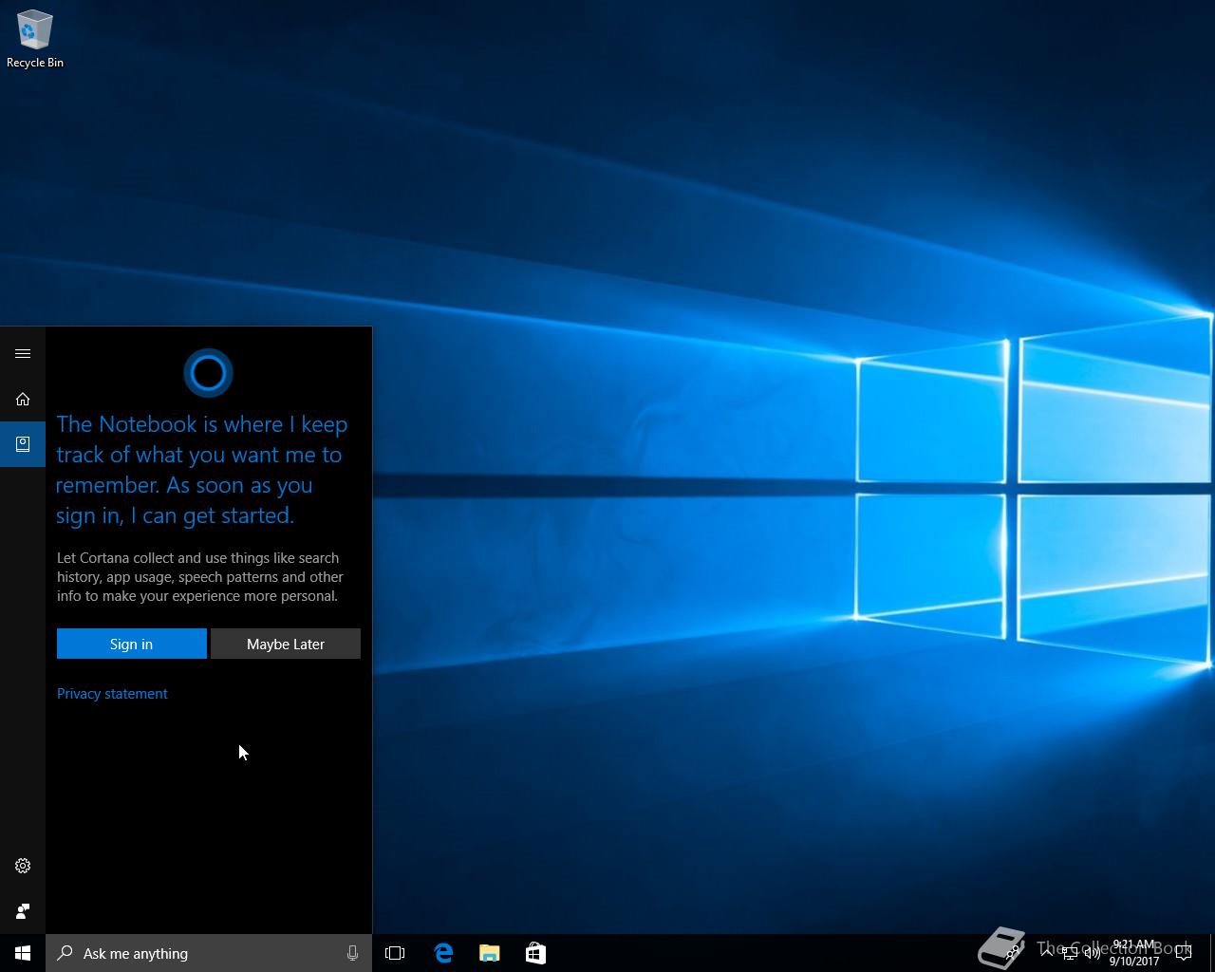Launch Microsoft Edge from taskbar
The height and width of the screenshot is (972, 1215).
tap(443, 953)
